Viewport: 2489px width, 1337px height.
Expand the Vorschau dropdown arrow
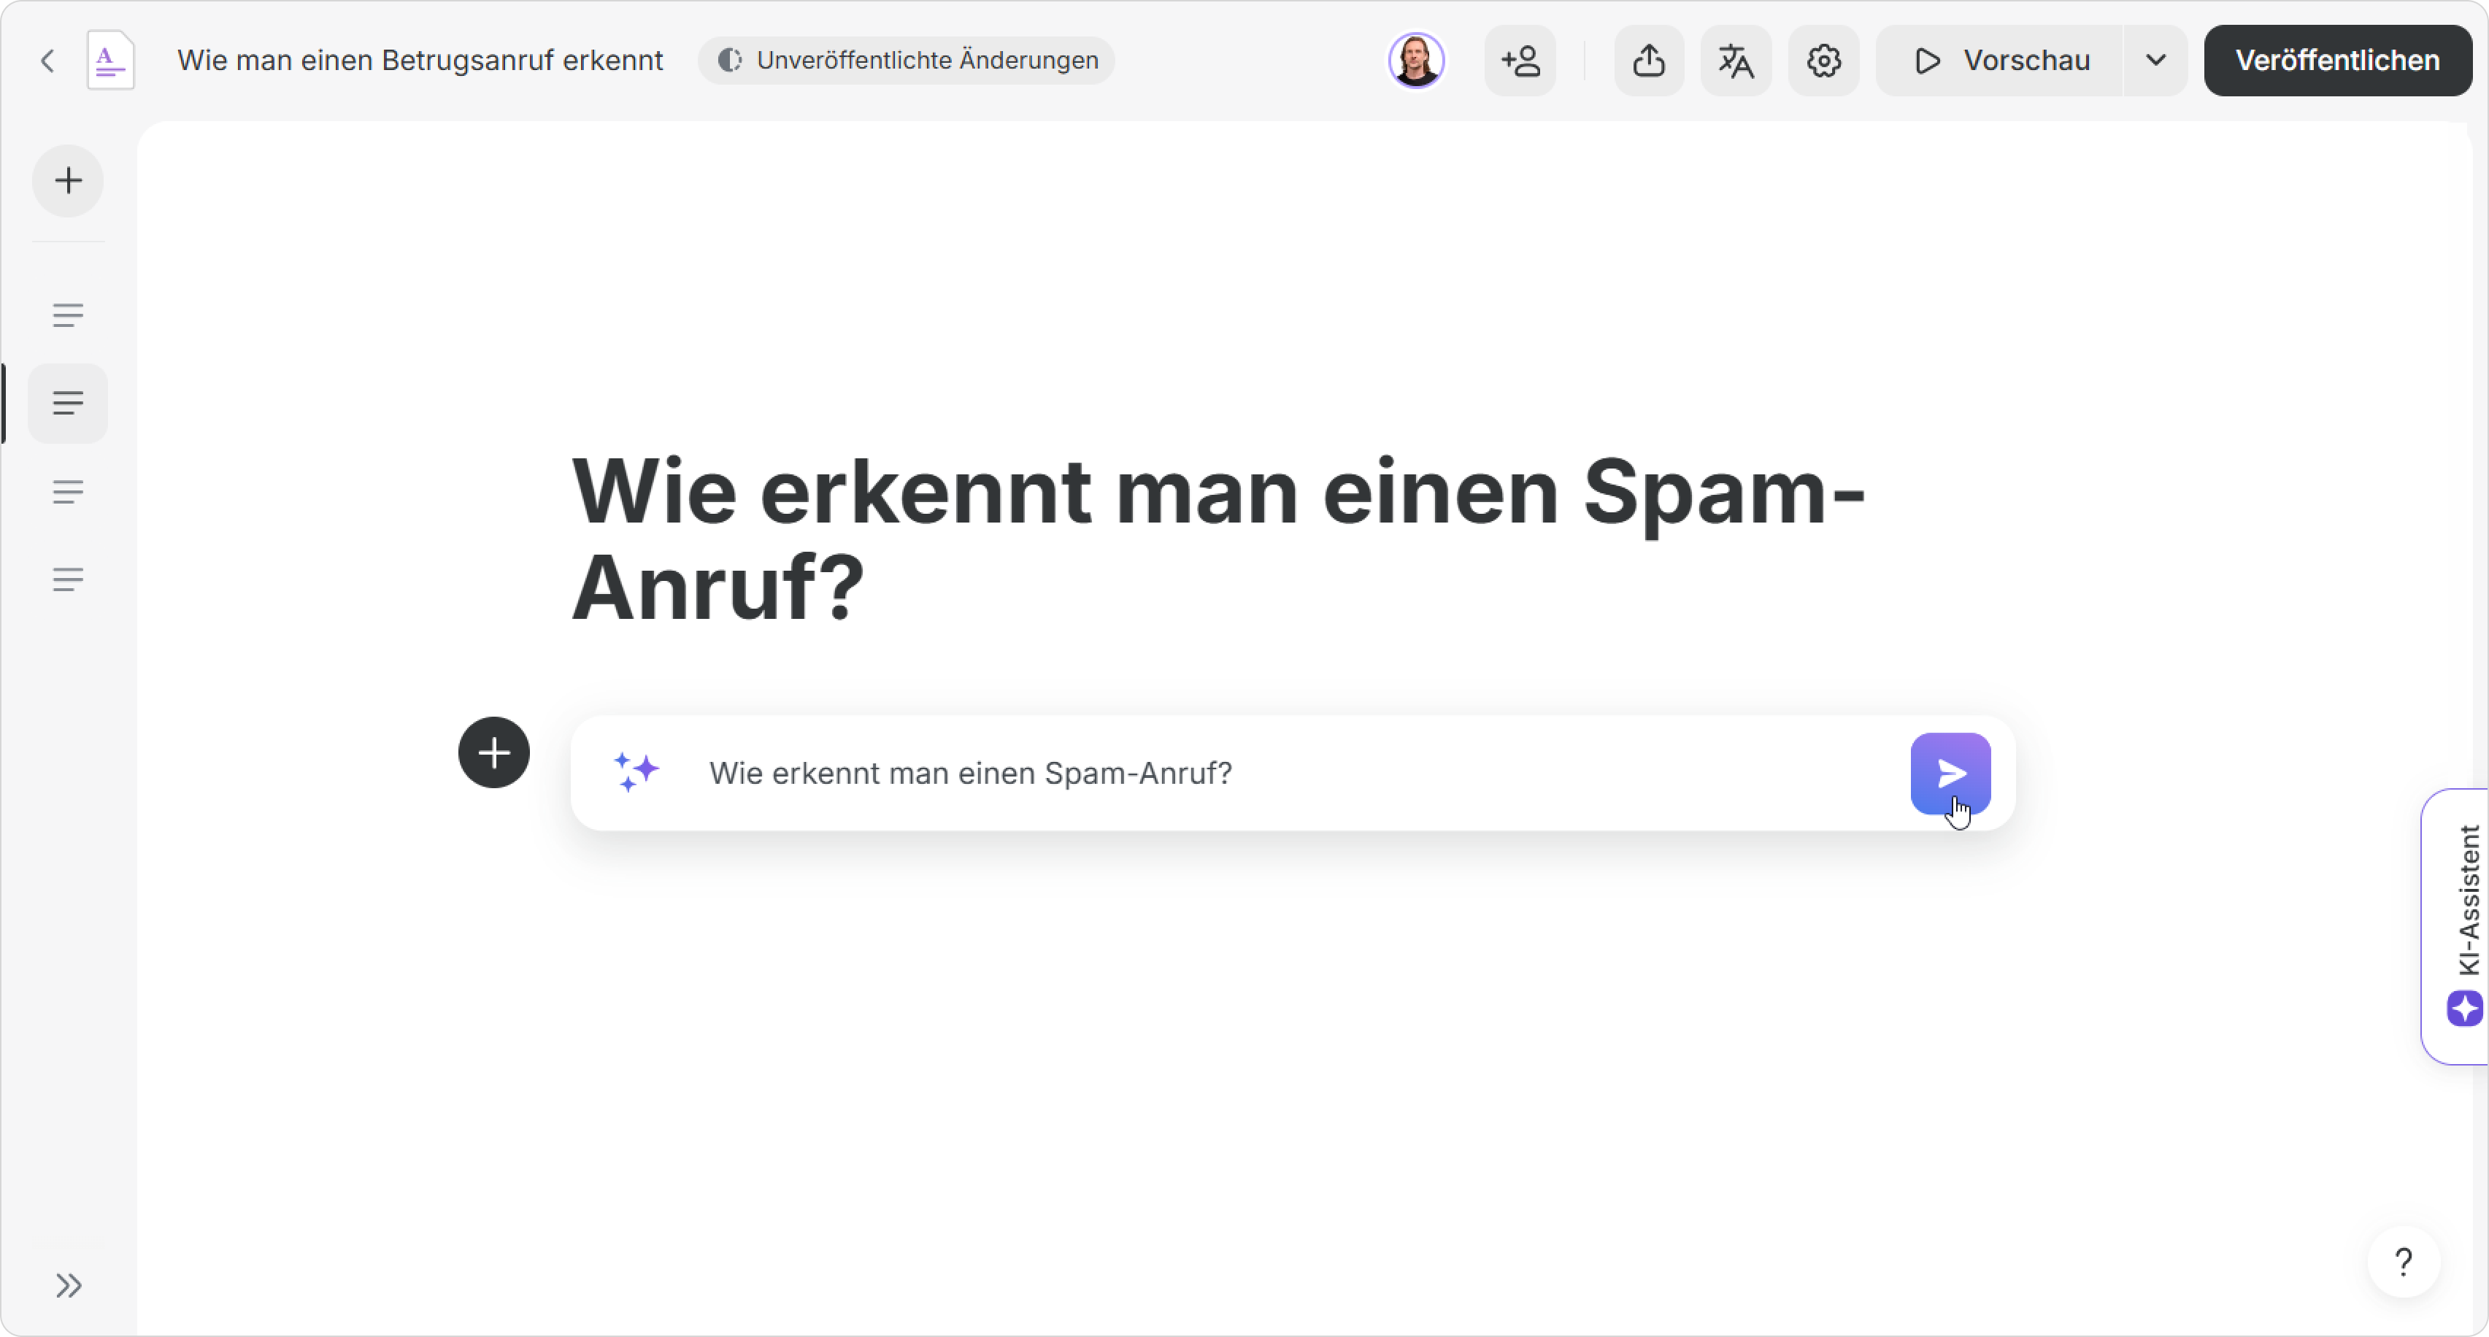(2155, 61)
